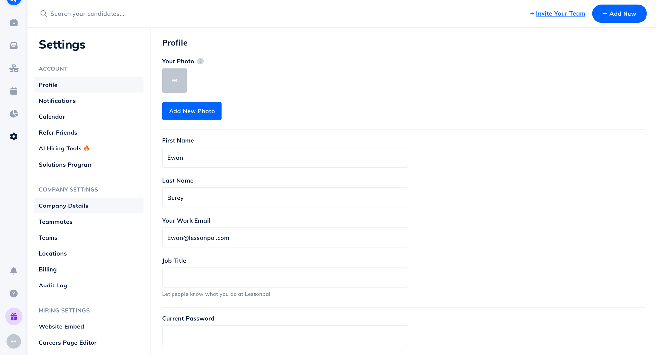Open notifications via the bell icon
Viewport: 656px width, 355px height.
tap(13, 271)
